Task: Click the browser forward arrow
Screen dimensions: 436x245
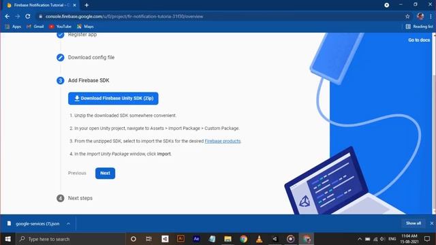Action: (x=17, y=16)
